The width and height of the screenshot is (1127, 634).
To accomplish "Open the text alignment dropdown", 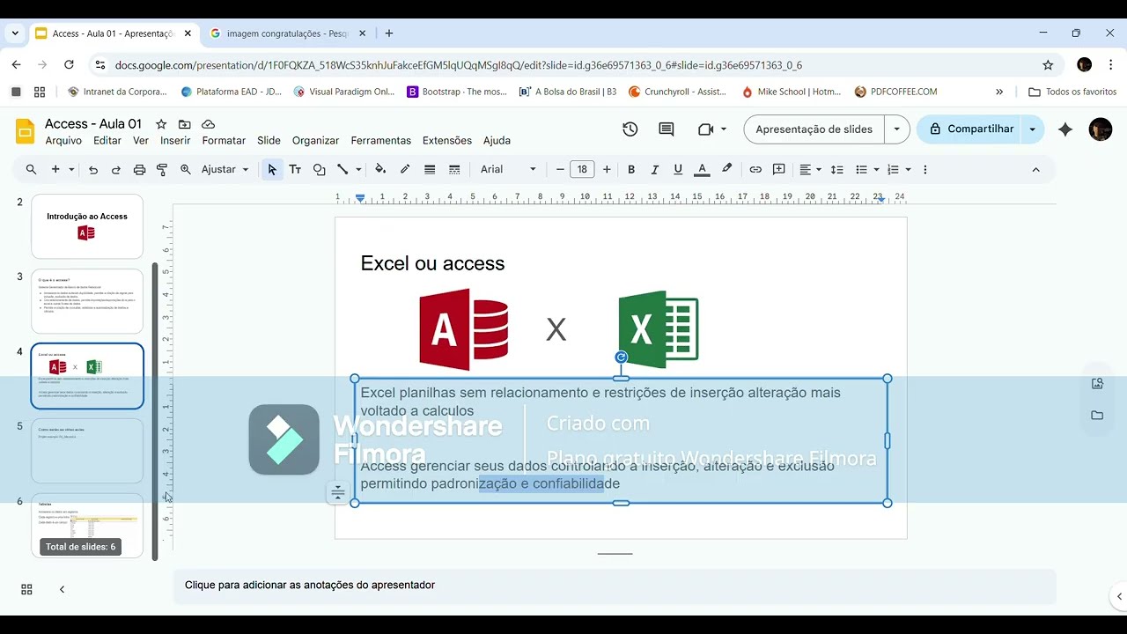I will [810, 169].
